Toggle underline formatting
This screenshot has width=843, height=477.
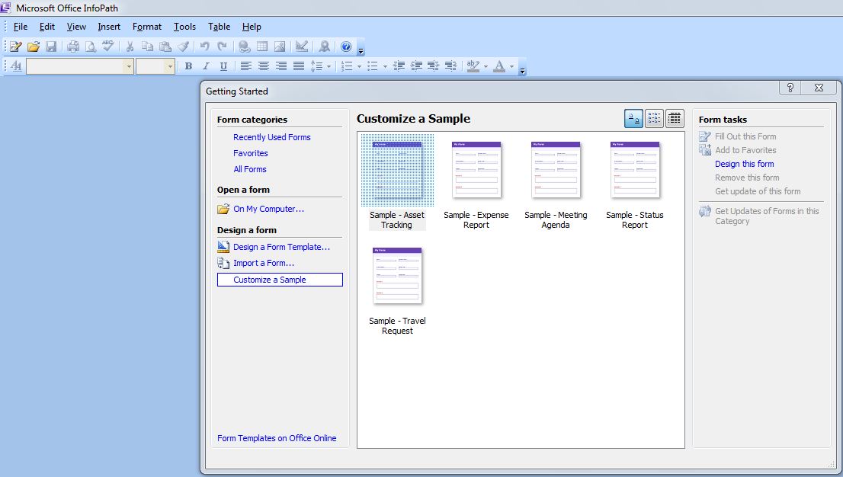click(x=225, y=66)
